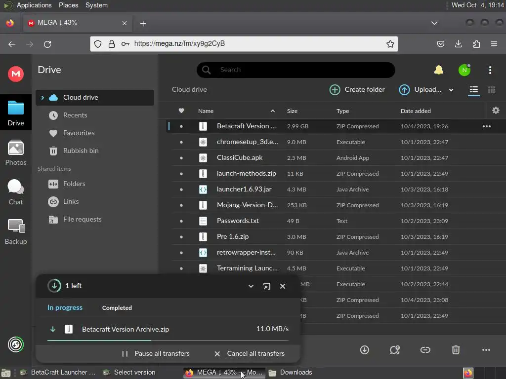The image size is (506, 379).
Task: Open the Rubbish bin
Action: click(81, 151)
